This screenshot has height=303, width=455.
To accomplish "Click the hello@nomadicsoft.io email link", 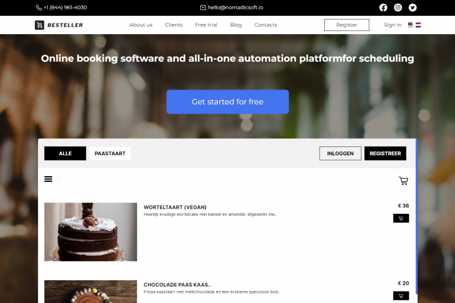I will pos(235,8).
